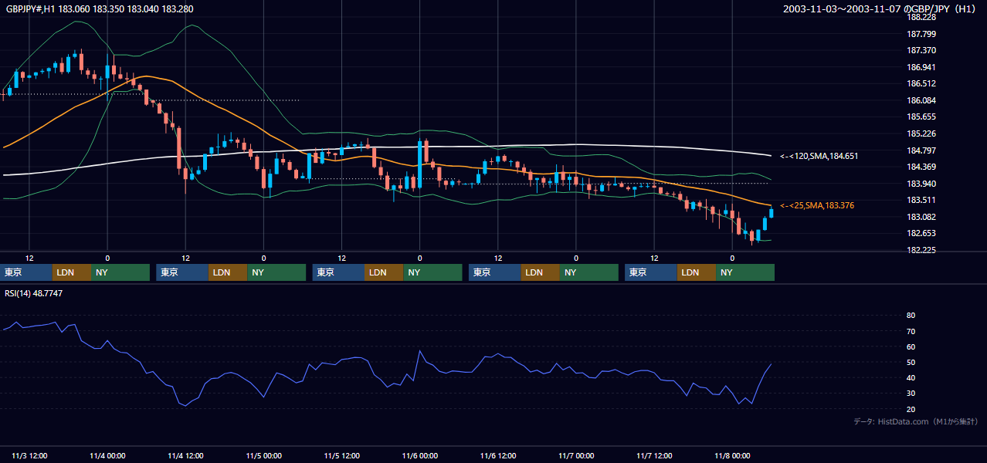987x463 pixels.
Task: Click the 182.653 price axis label
Action: point(921,233)
